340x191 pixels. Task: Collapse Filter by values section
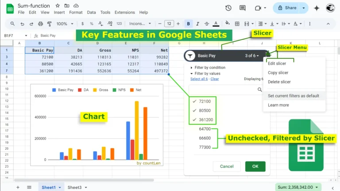click(205, 73)
